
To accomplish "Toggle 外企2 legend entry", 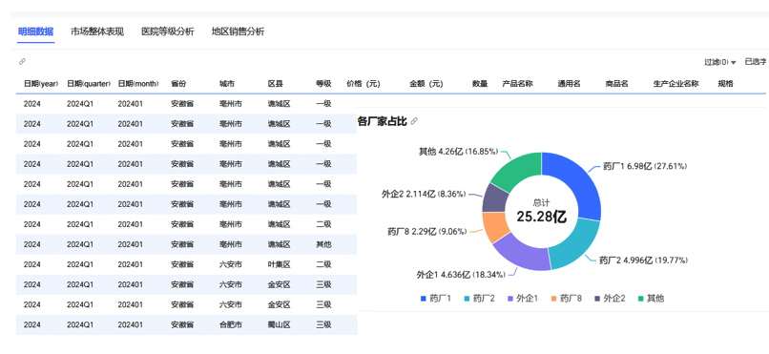I will (610, 298).
